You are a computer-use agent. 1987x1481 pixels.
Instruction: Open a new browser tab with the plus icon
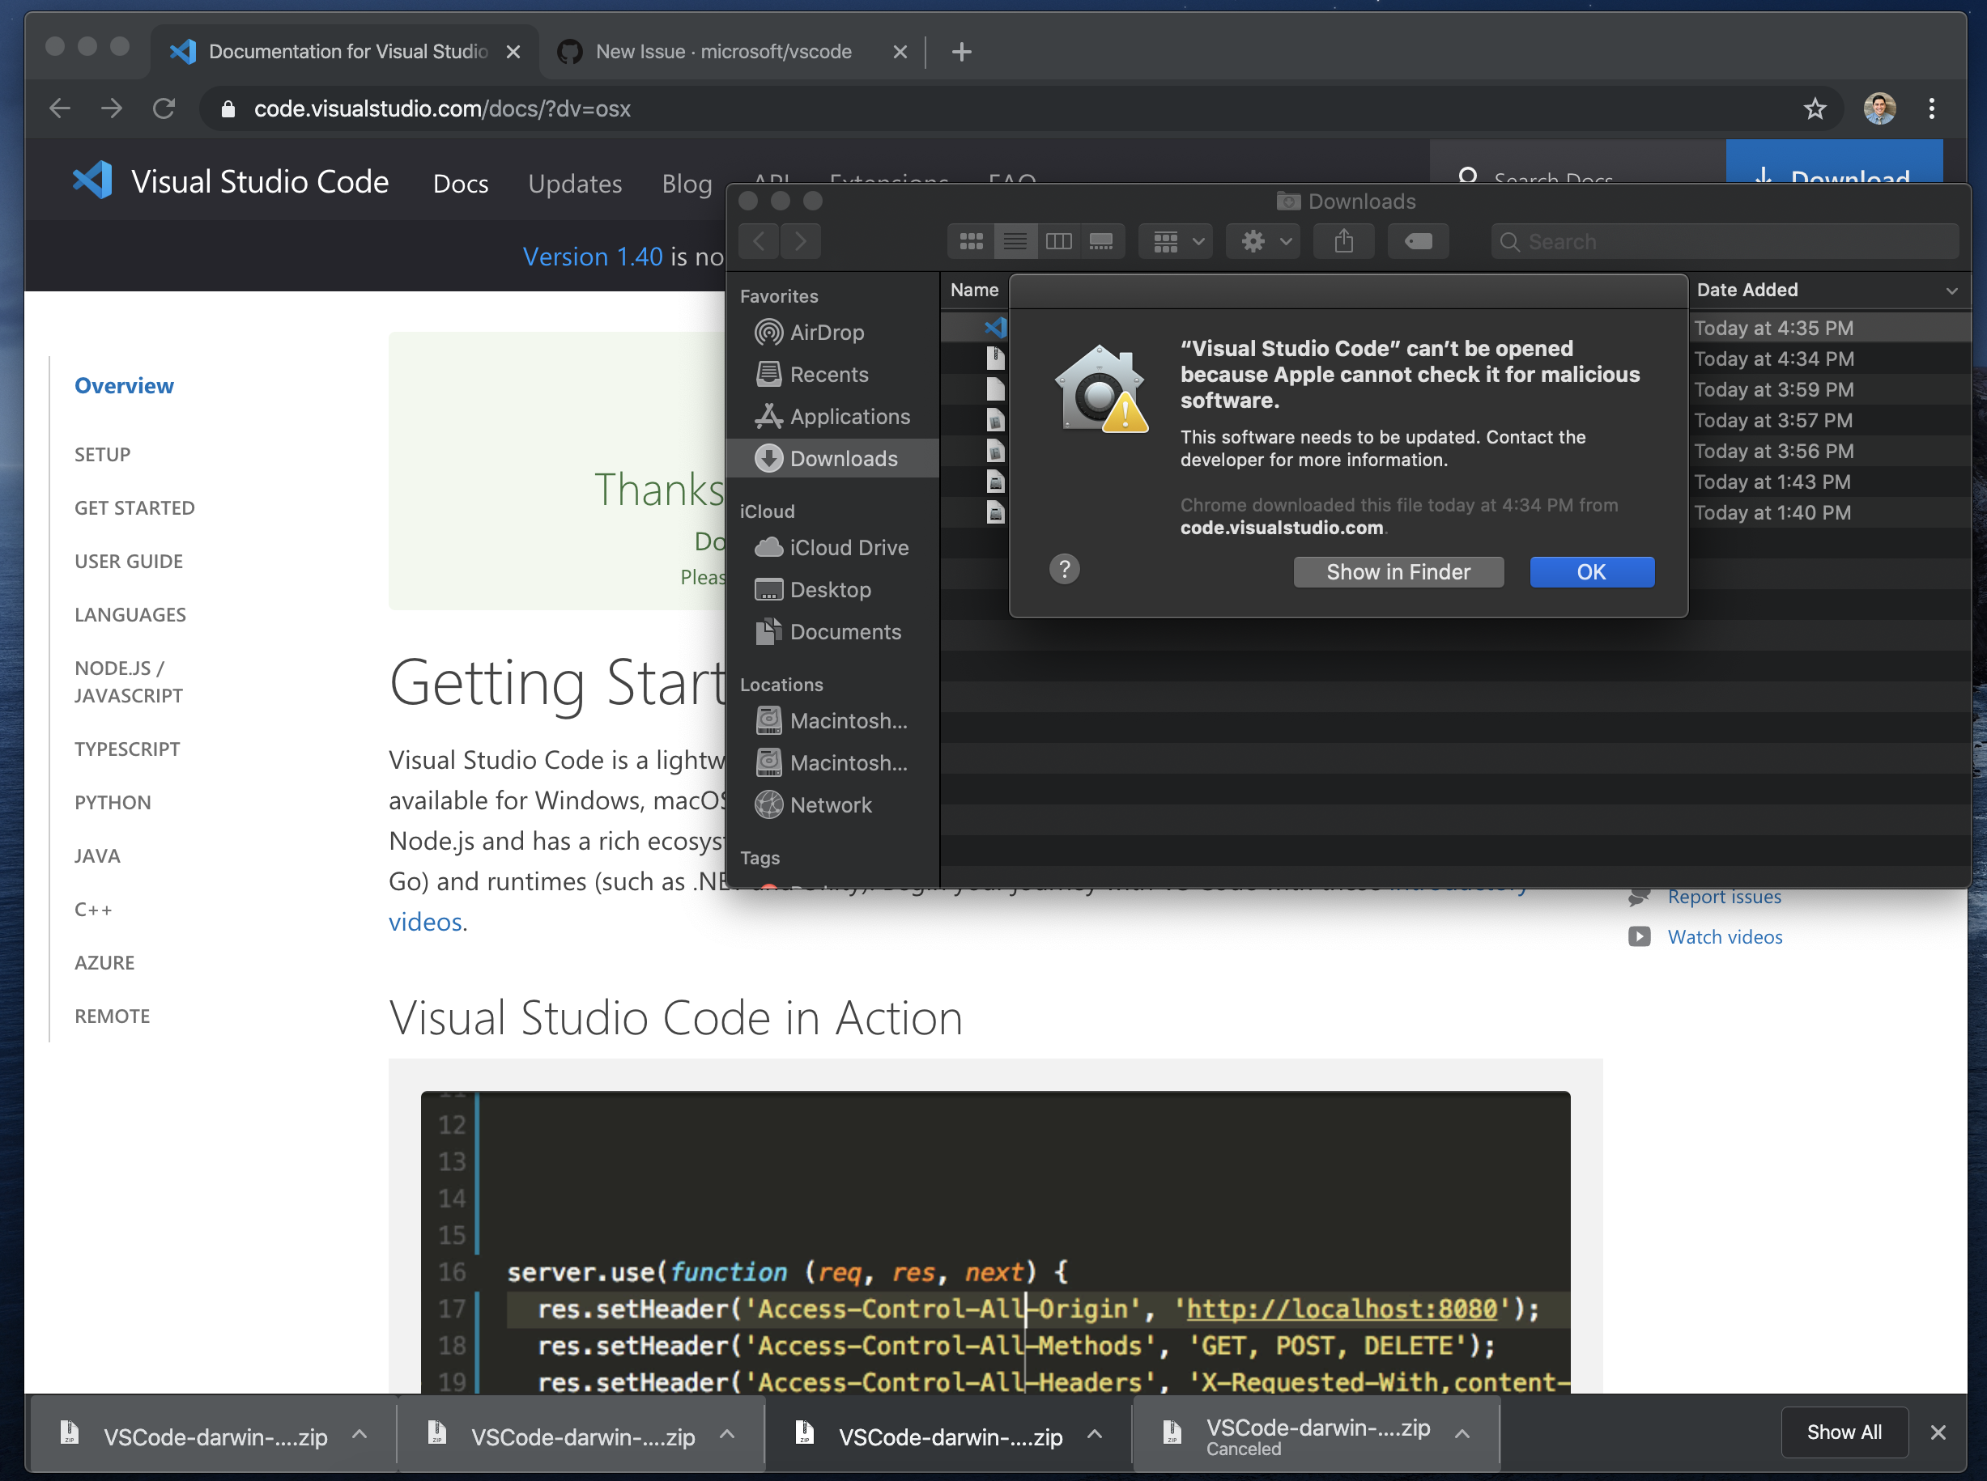pyautogui.click(x=961, y=51)
